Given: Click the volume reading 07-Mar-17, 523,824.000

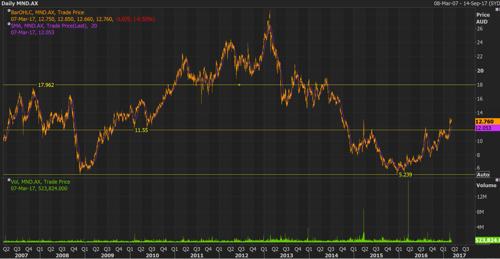Looking at the screenshot, I should point(39,188).
